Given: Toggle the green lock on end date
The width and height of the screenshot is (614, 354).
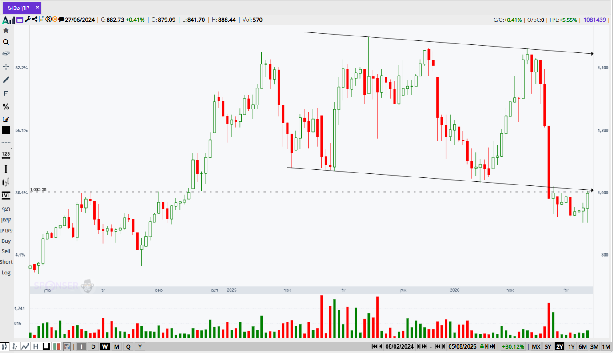Looking at the screenshot, I should 482,346.
